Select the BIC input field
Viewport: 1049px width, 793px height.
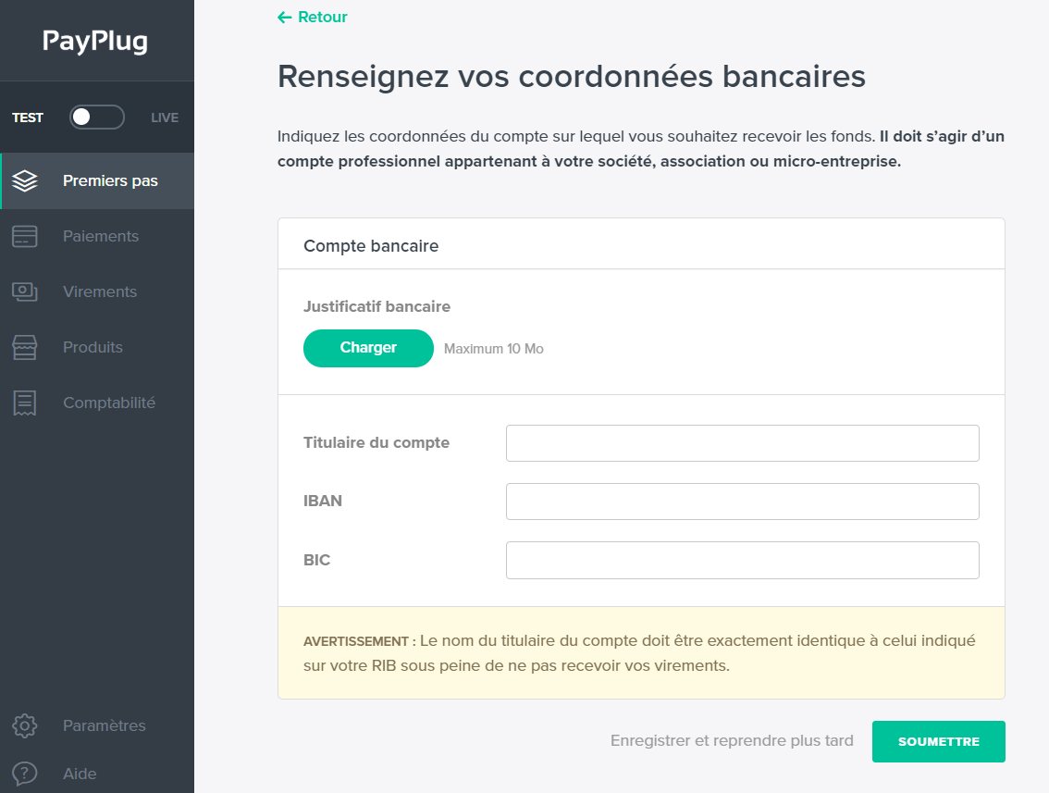click(742, 560)
